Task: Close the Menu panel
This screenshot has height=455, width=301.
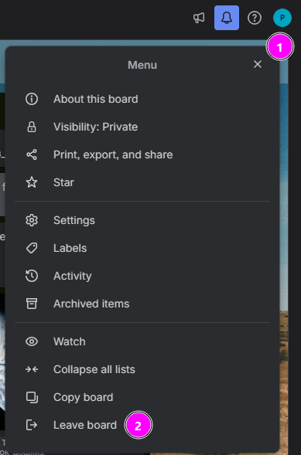Action: click(258, 64)
